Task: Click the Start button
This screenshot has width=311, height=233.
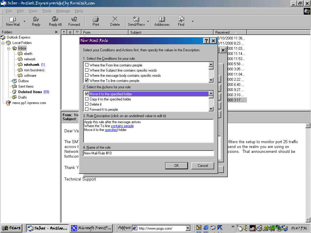Action: (x=12, y=228)
